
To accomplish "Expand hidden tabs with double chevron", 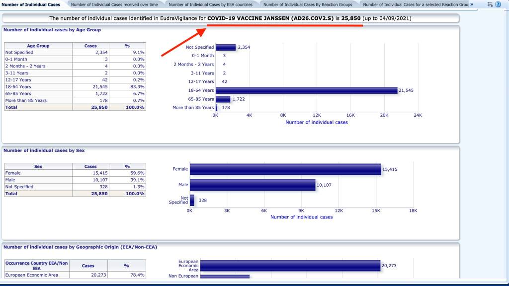I will pos(471,4).
